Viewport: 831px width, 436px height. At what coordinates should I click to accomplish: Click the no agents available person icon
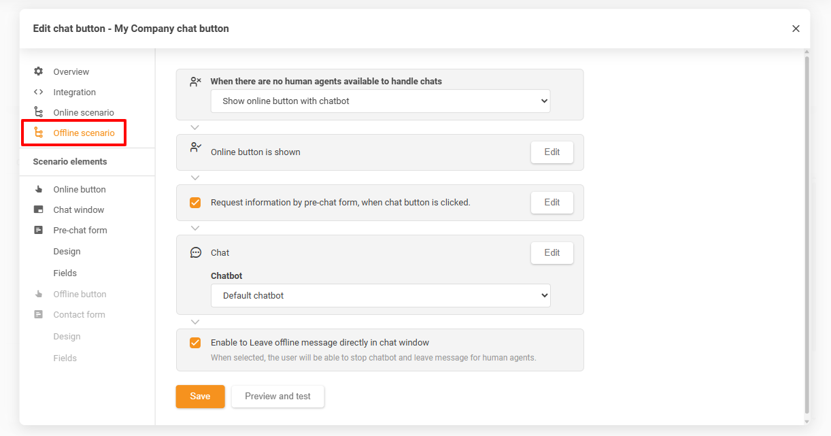[x=196, y=82]
